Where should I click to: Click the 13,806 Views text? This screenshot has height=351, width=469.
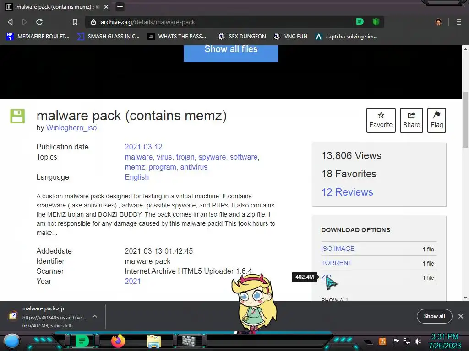point(351,155)
